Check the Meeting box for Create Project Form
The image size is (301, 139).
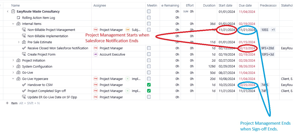(x=149, y=54)
